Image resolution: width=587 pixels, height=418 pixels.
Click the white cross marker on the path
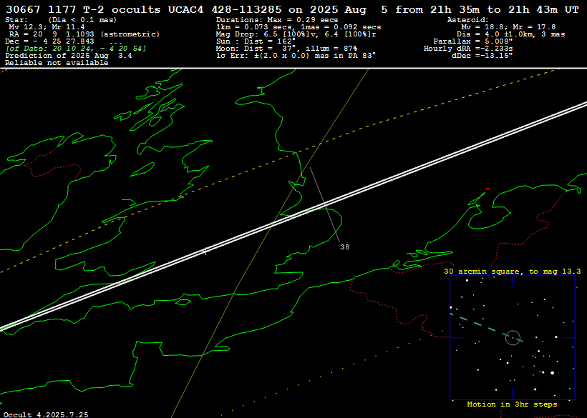(206, 251)
